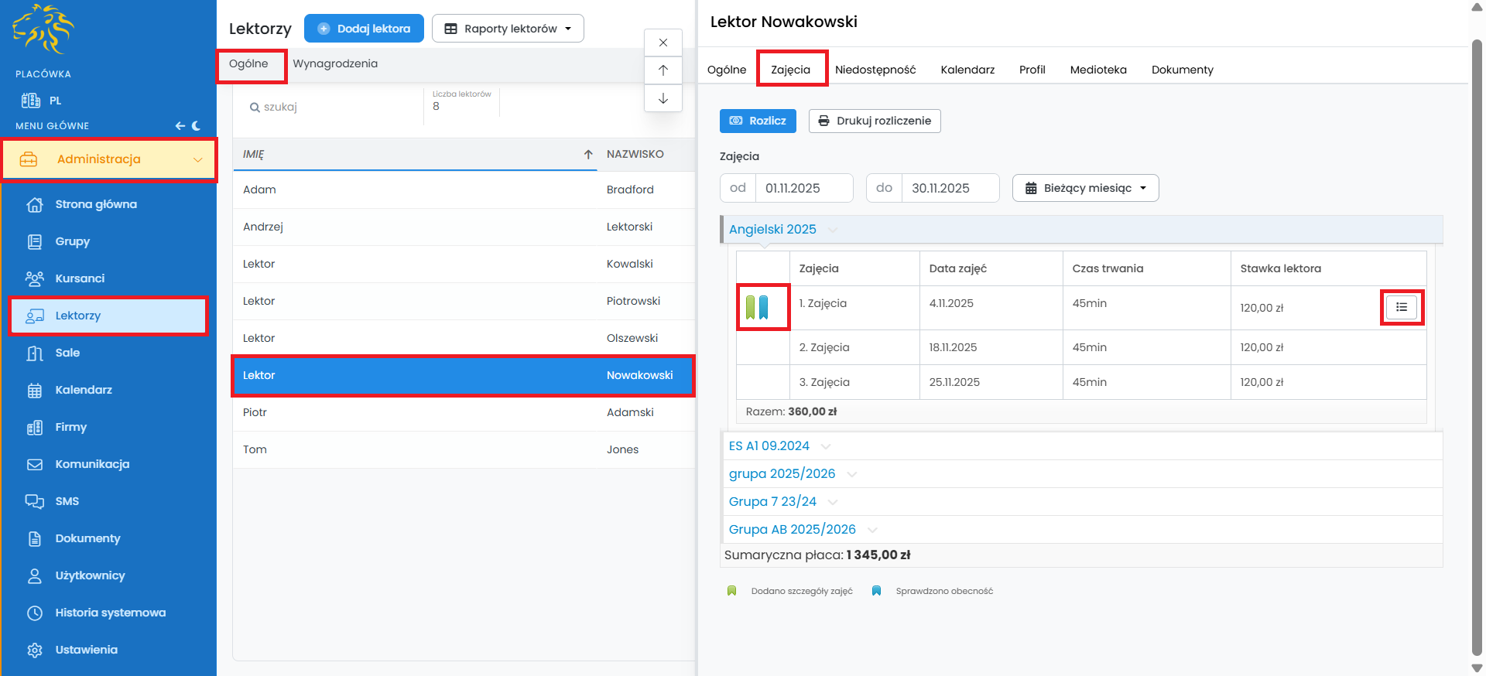Open Bieżący miesiąc date range dropdown
This screenshot has width=1486, height=676.
point(1085,188)
